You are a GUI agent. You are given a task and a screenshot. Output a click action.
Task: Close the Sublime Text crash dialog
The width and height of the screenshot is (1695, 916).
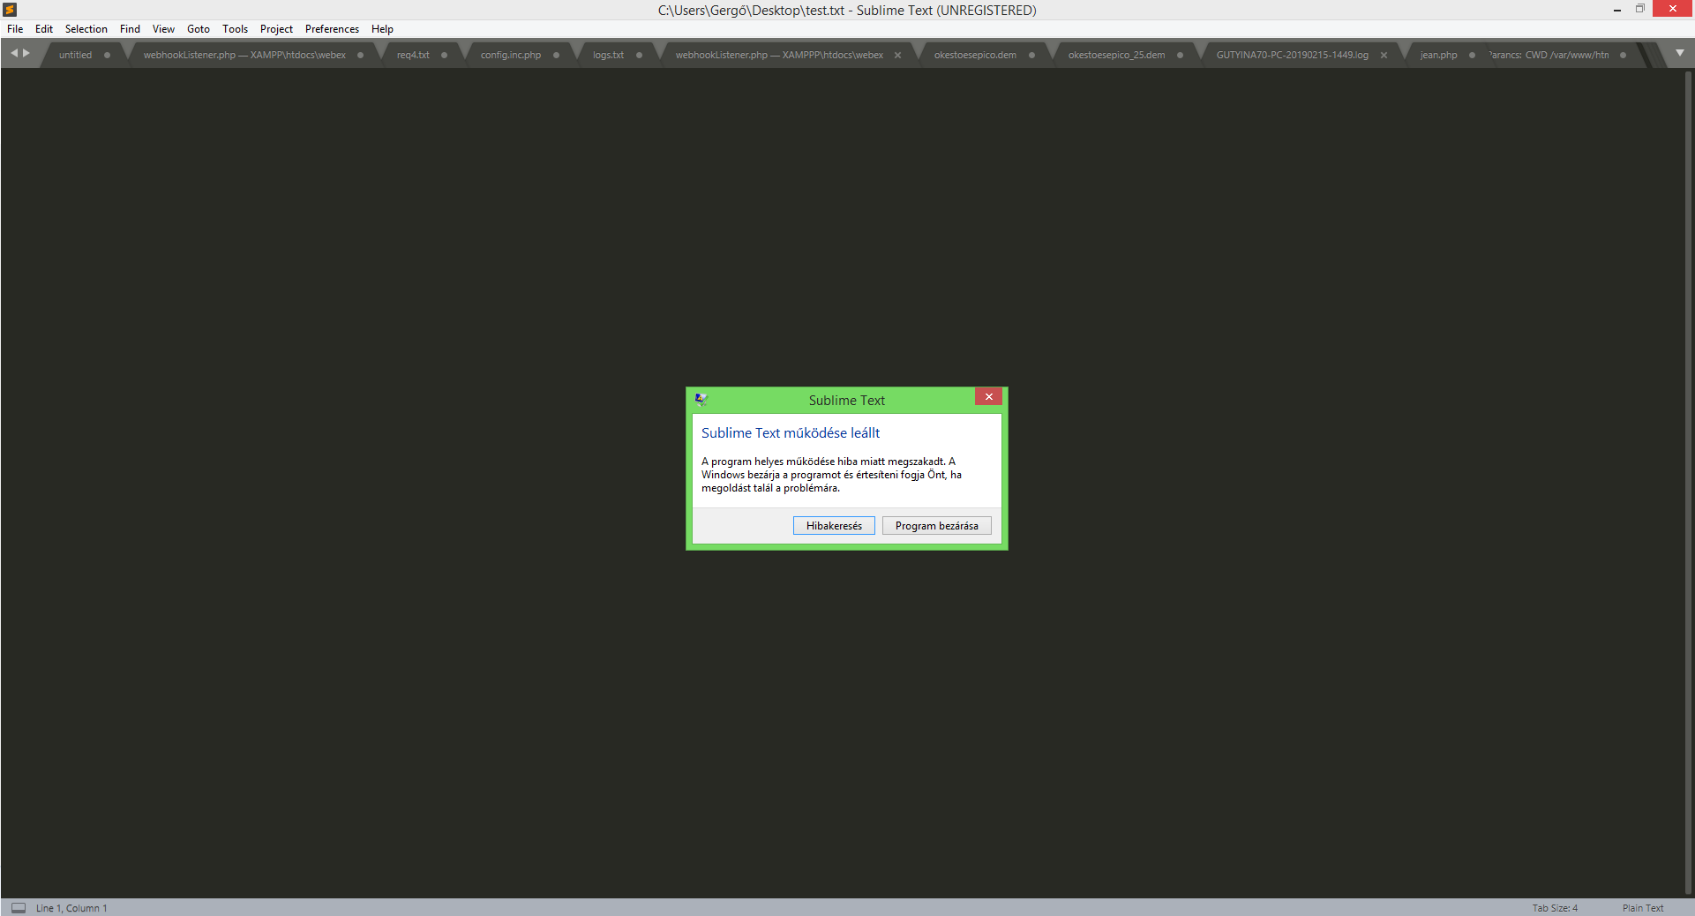pyautogui.click(x=988, y=397)
